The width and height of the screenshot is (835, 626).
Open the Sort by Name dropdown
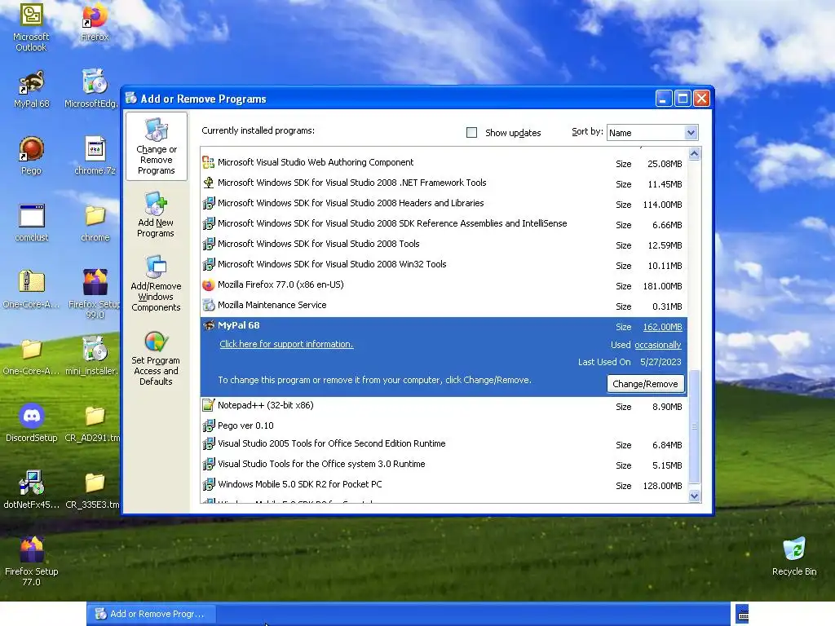pos(652,133)
